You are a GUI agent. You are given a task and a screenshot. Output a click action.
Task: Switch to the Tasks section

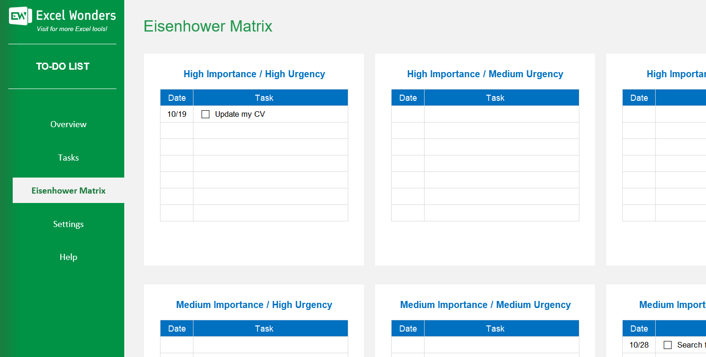point(68,157)
